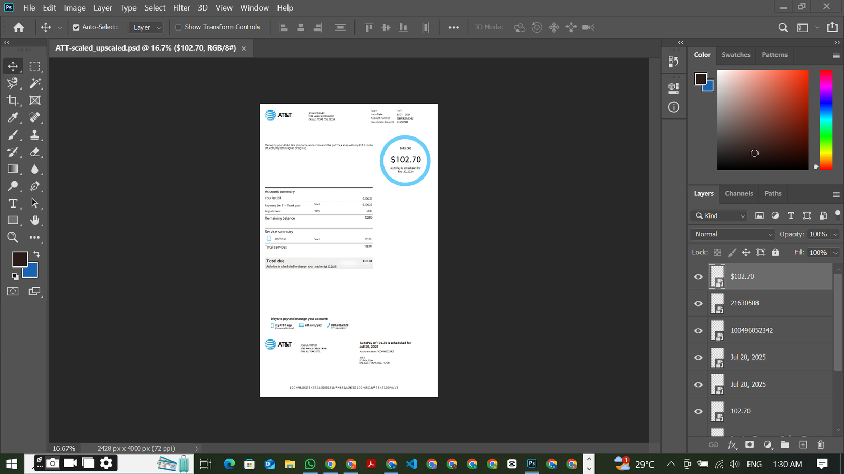844x474 pixels.
Task: Open the Opacity dropdown arrow
Action: click(x=835, y=234)
